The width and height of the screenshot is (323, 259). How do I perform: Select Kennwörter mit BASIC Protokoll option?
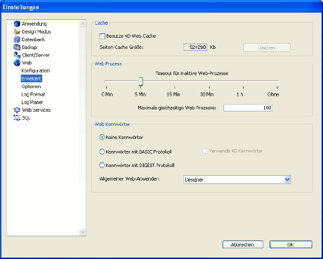point(102,152)
